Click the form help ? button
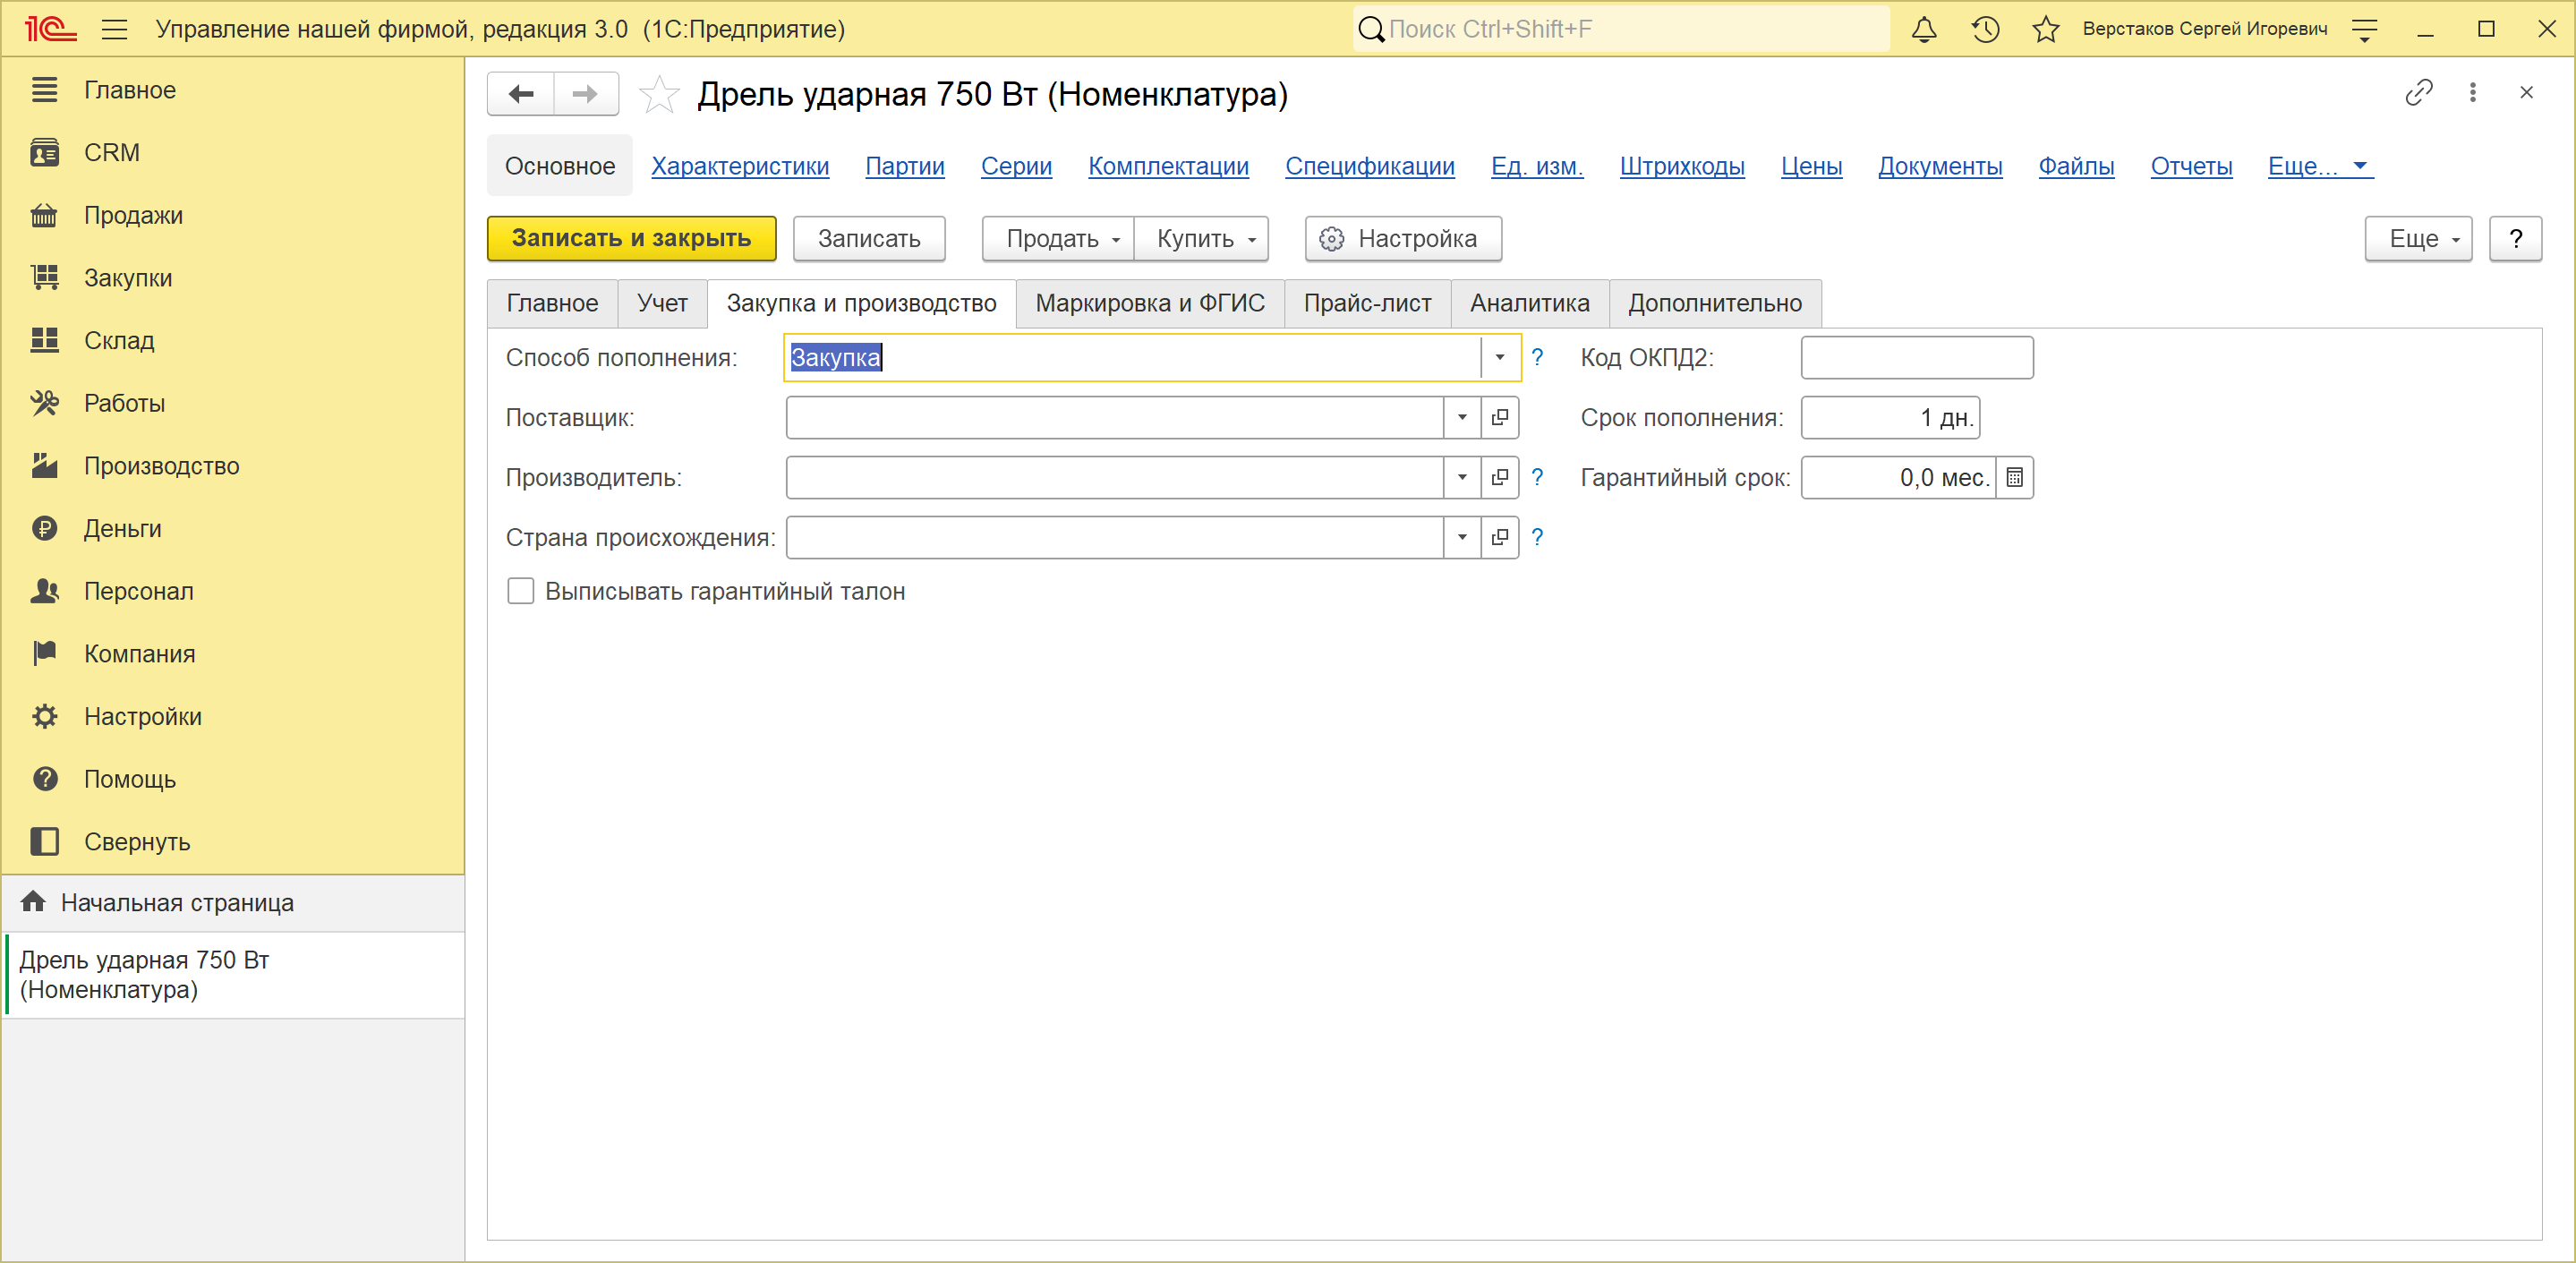2576x1263 pixels. [x=2515, y=239]
